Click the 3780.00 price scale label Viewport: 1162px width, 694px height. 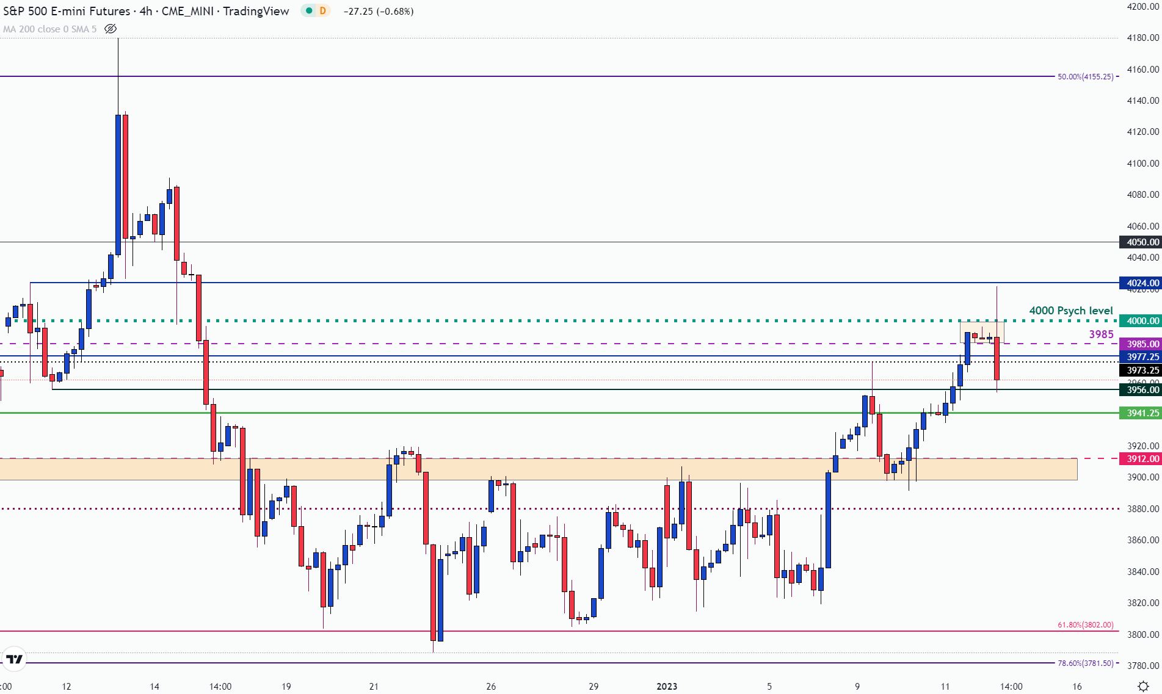tap(1142, 665)
